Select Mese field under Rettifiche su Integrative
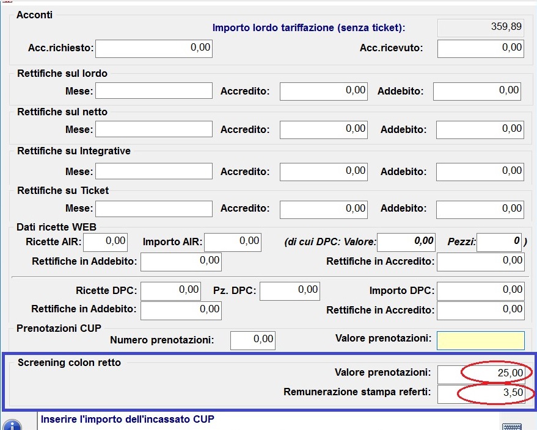Viewport: 537px width, 430px height. [x=154, y=172]
